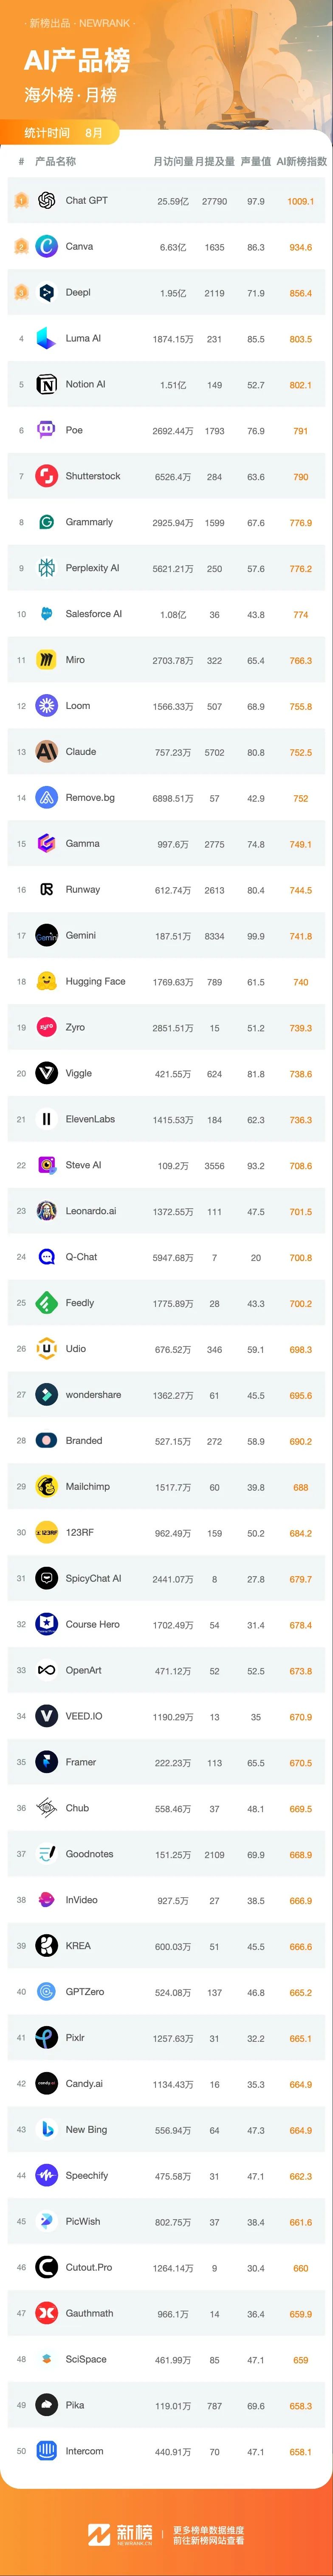Click the Hugging Face emoji icon
Viewport: 333px width, 2576px height.
click(x=46, y=982)
